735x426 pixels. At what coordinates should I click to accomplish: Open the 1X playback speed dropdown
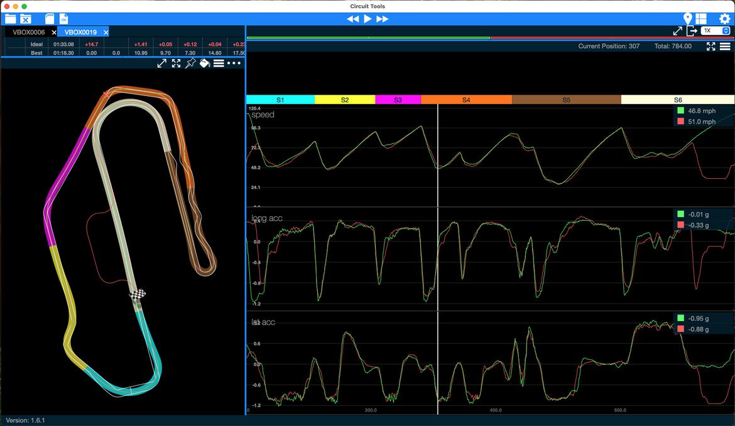pyautogui.click(x=716, y=31)
